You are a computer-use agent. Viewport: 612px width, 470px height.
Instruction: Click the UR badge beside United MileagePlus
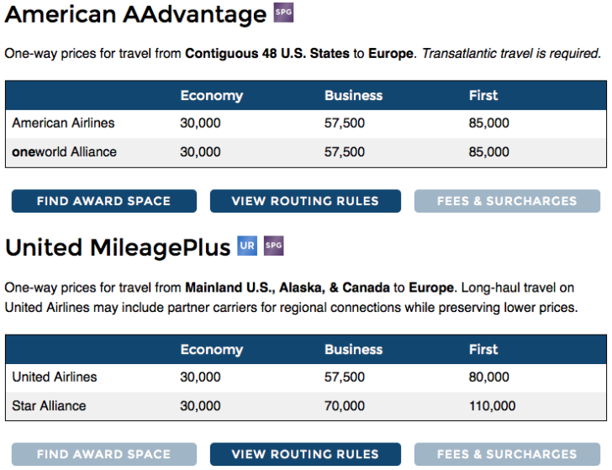tap(247, 246)
